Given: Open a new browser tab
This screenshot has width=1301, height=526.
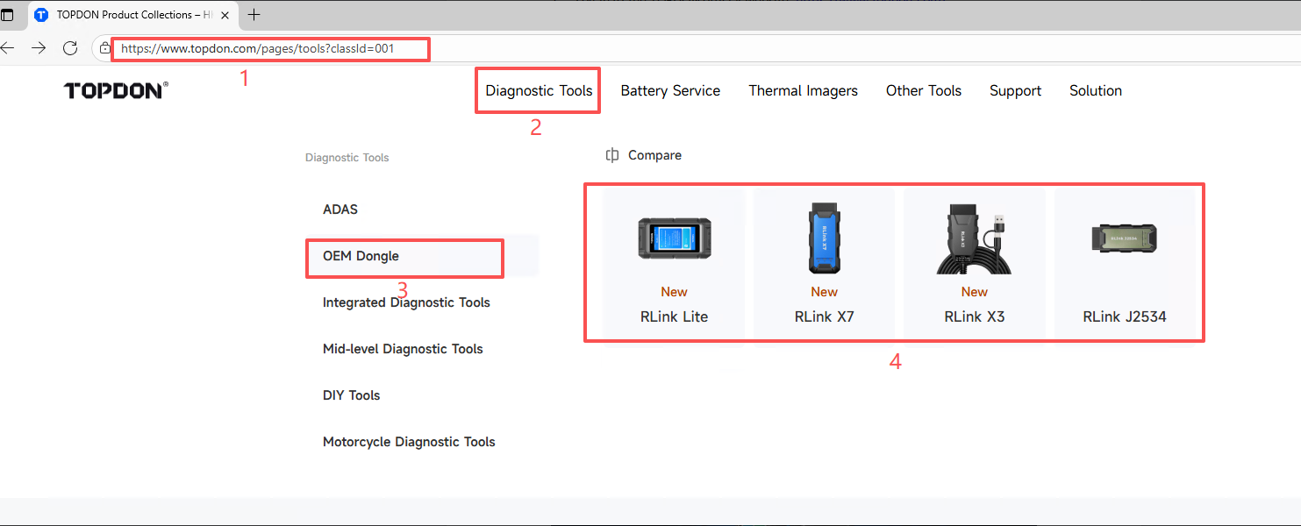Looking at the screenshot, I should click(254, 15).
